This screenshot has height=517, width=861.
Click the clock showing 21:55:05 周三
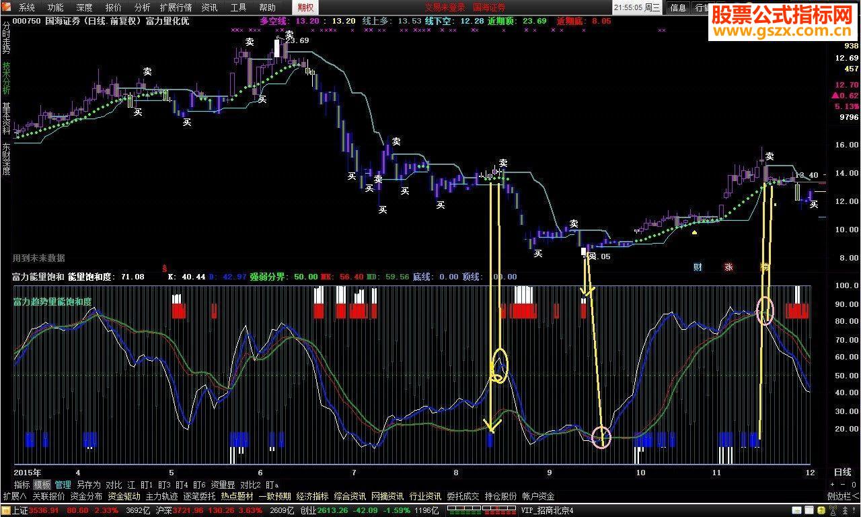click(636, 7)
